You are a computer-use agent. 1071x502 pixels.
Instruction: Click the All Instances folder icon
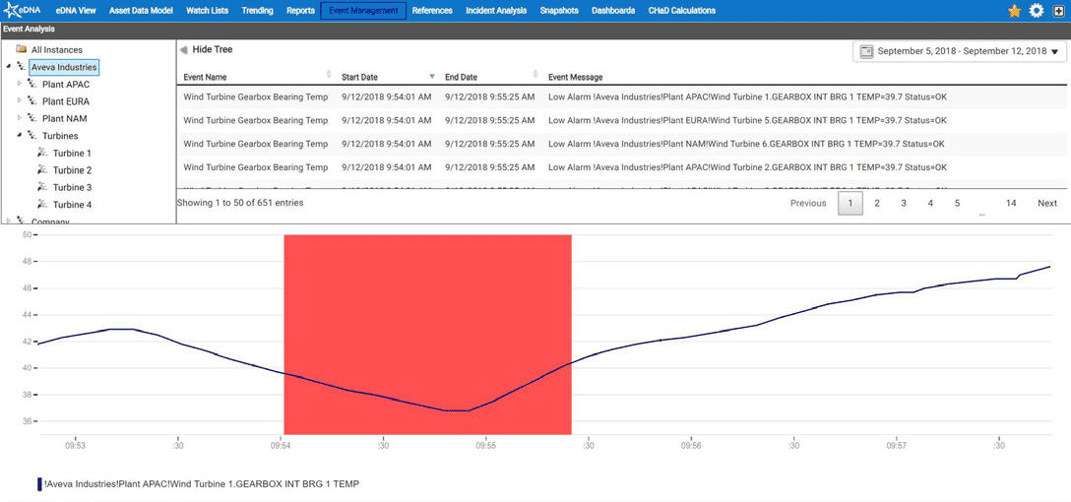[x=21, y=49]
